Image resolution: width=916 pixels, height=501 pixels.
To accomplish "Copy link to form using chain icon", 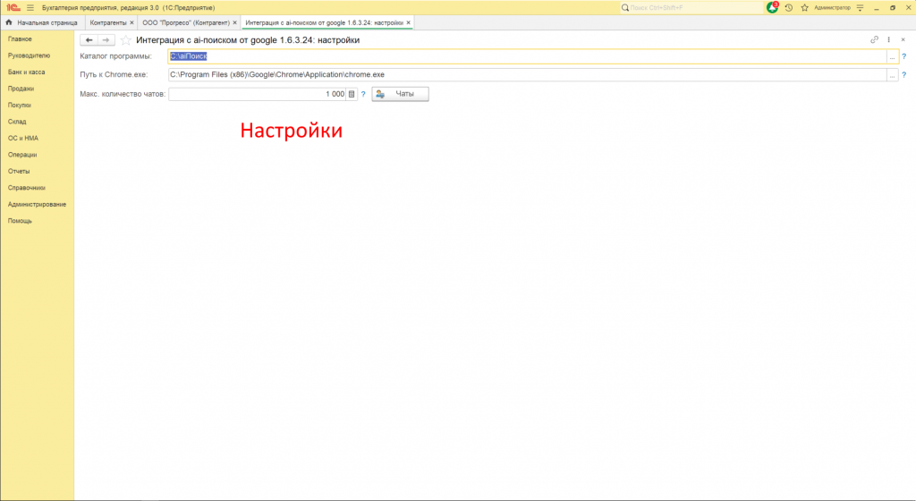I will [874, 39].
